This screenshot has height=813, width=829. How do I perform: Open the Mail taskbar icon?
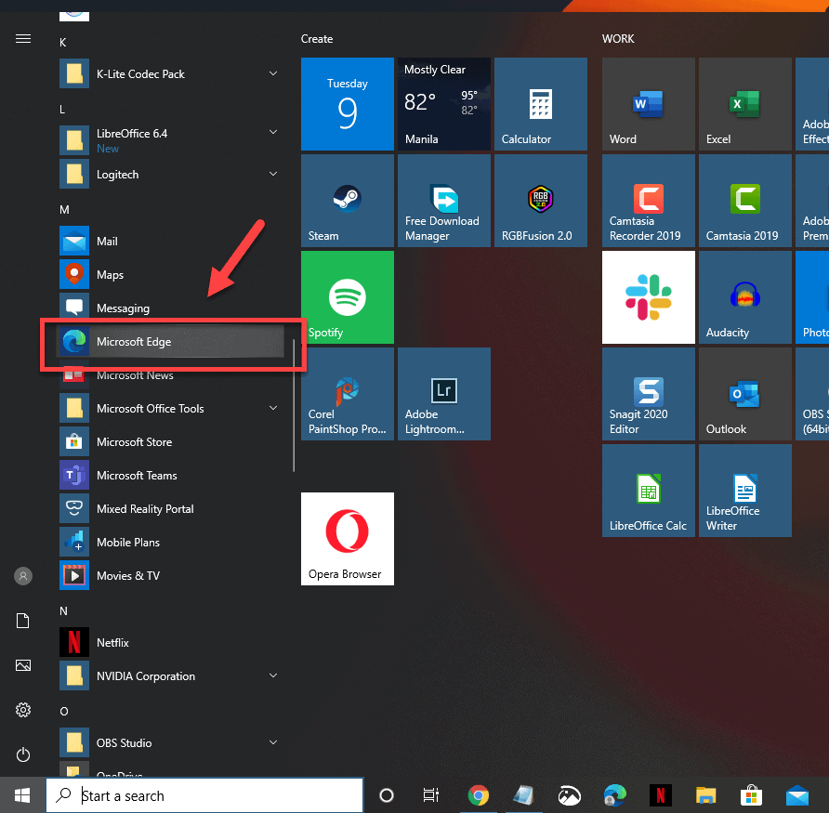(x=796, y=795)
